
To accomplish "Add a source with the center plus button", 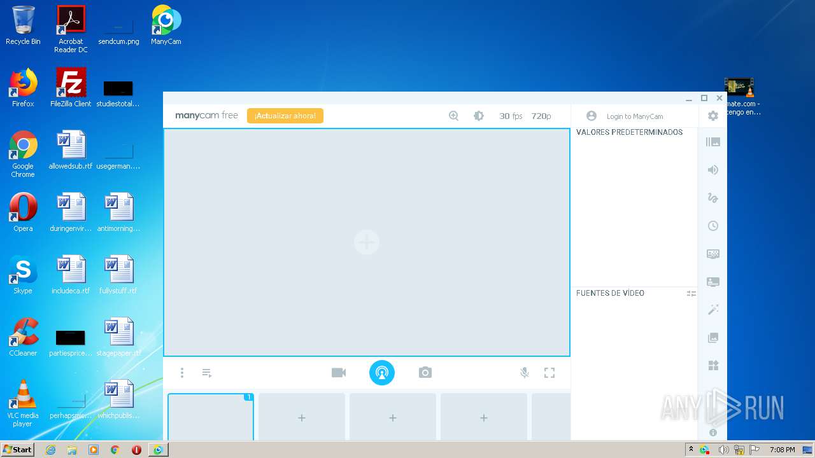I will point(367,242).
